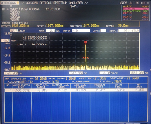Open the SENS: MID setting field
This screenshot has width=151, height=124.
[81, 31]
